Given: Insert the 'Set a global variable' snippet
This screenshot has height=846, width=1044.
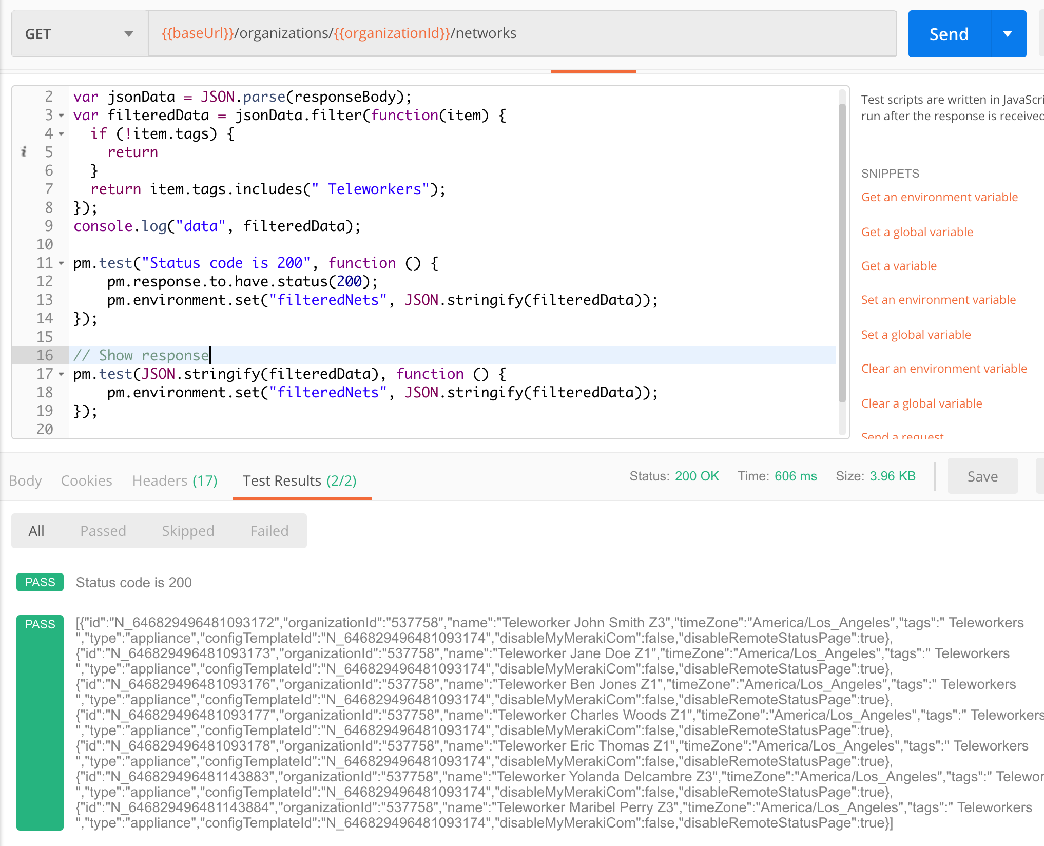Looking at the screenshot, I should [x=916, y=335].
